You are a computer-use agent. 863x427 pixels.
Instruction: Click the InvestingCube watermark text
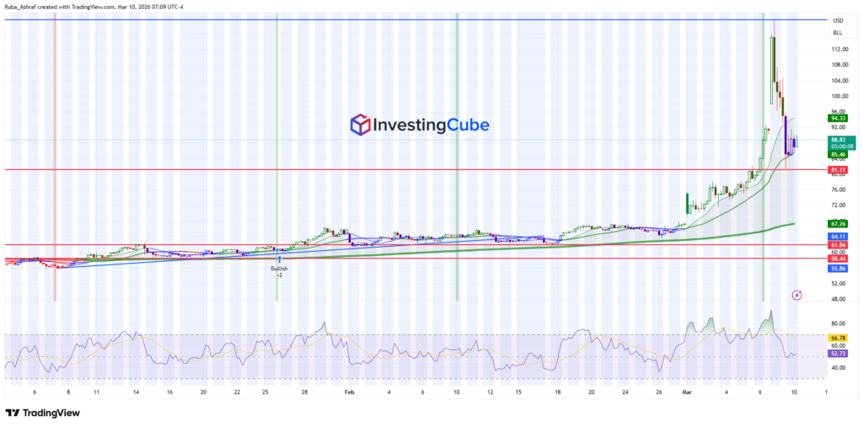tap(432, 125)
